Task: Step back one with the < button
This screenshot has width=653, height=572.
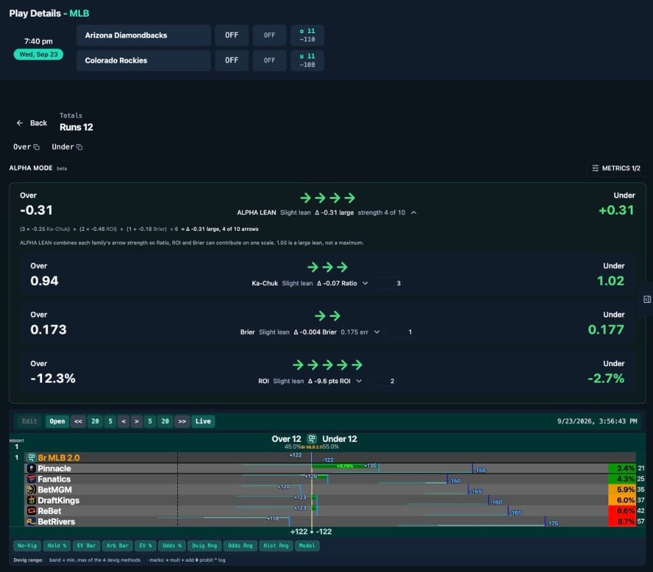Action: coord(124,422)
